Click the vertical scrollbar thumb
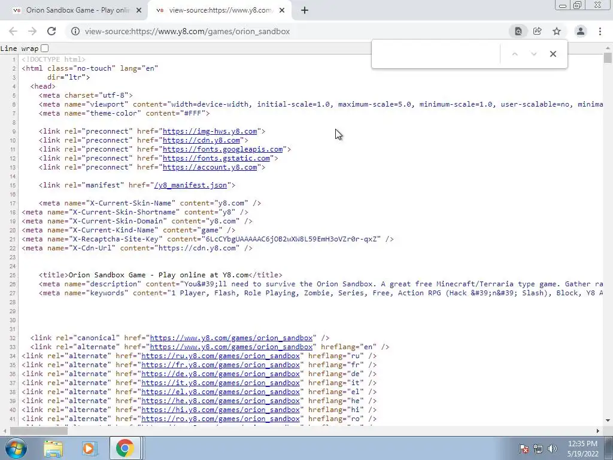The image size is (613, 460). [x=608, y=57]
